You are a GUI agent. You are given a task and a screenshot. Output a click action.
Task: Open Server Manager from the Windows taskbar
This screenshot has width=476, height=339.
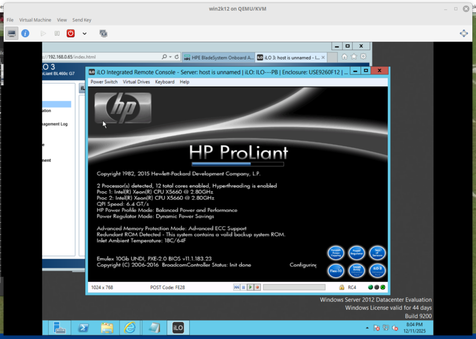tap(59, 327)
